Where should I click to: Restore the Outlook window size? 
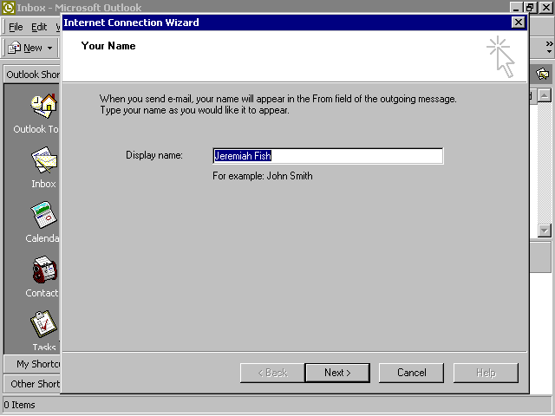click(531, 8)
